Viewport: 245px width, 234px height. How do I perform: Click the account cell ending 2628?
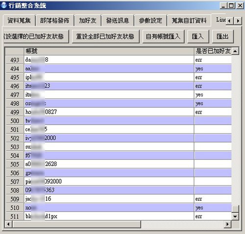click(109, 164)
